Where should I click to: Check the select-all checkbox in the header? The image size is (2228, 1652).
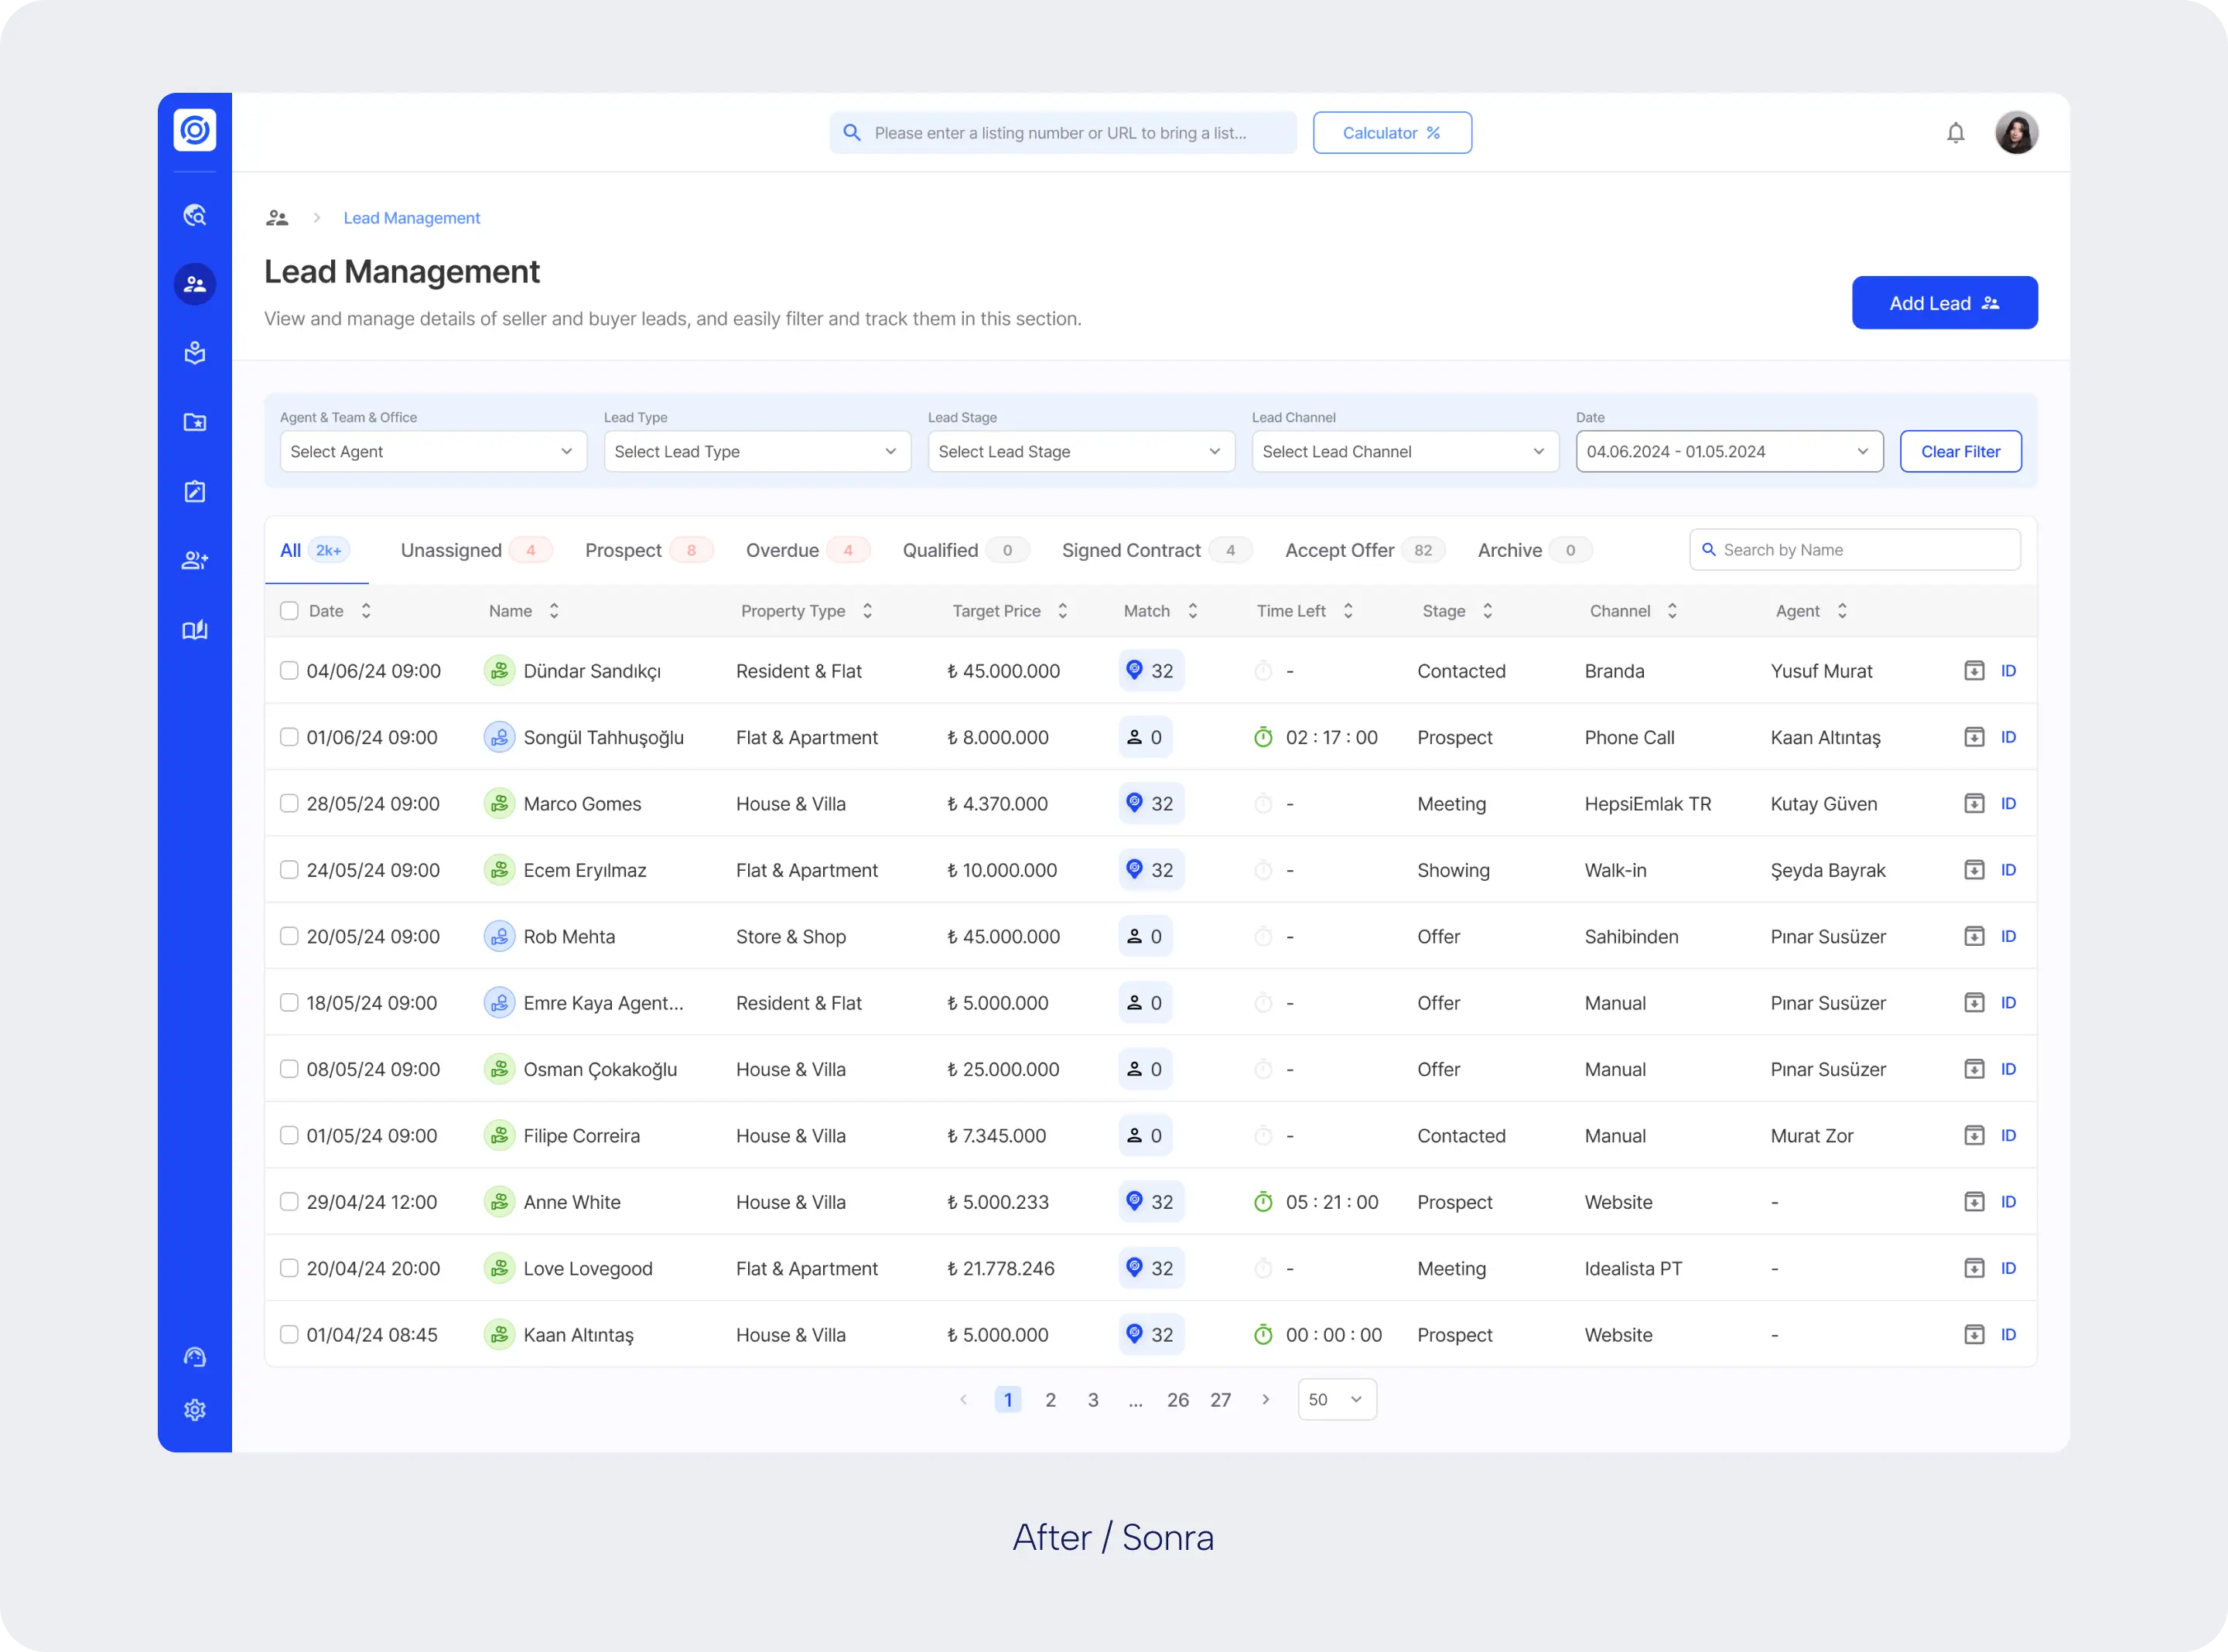pyautogui.click(x=289, y=611)
